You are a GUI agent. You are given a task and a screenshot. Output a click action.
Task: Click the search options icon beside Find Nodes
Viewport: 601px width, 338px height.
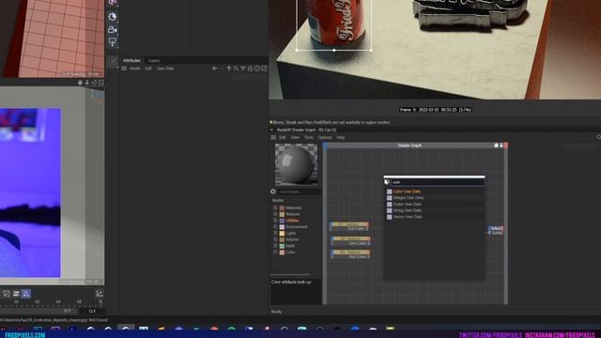click(x=273, y=192)
